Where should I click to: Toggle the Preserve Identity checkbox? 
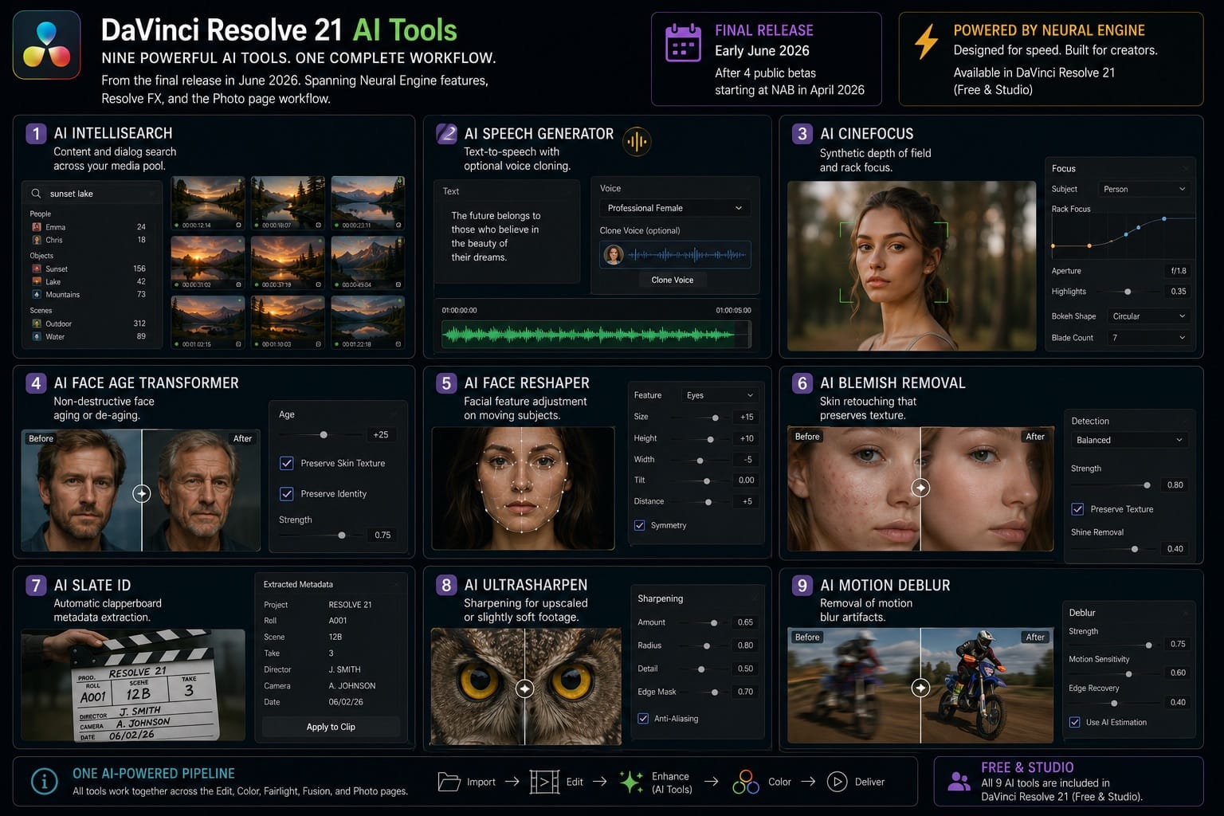(x=287, y=494)
